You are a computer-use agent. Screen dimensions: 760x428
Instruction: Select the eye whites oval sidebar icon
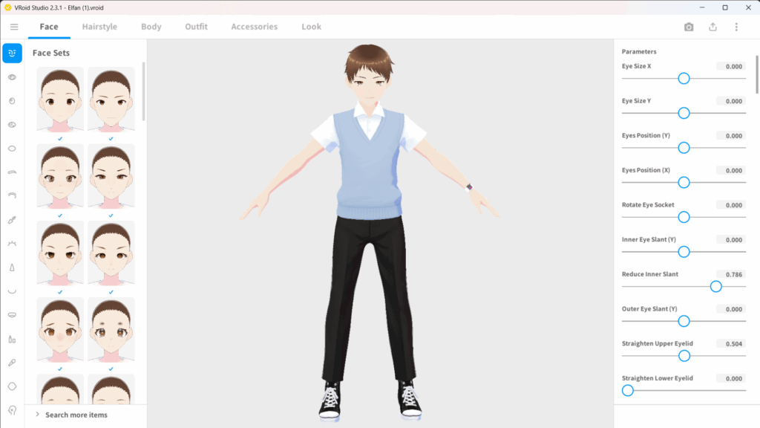[x=12, y=149]
